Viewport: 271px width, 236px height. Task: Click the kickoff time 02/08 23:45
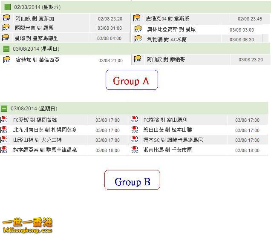click(x=250, y=19)
